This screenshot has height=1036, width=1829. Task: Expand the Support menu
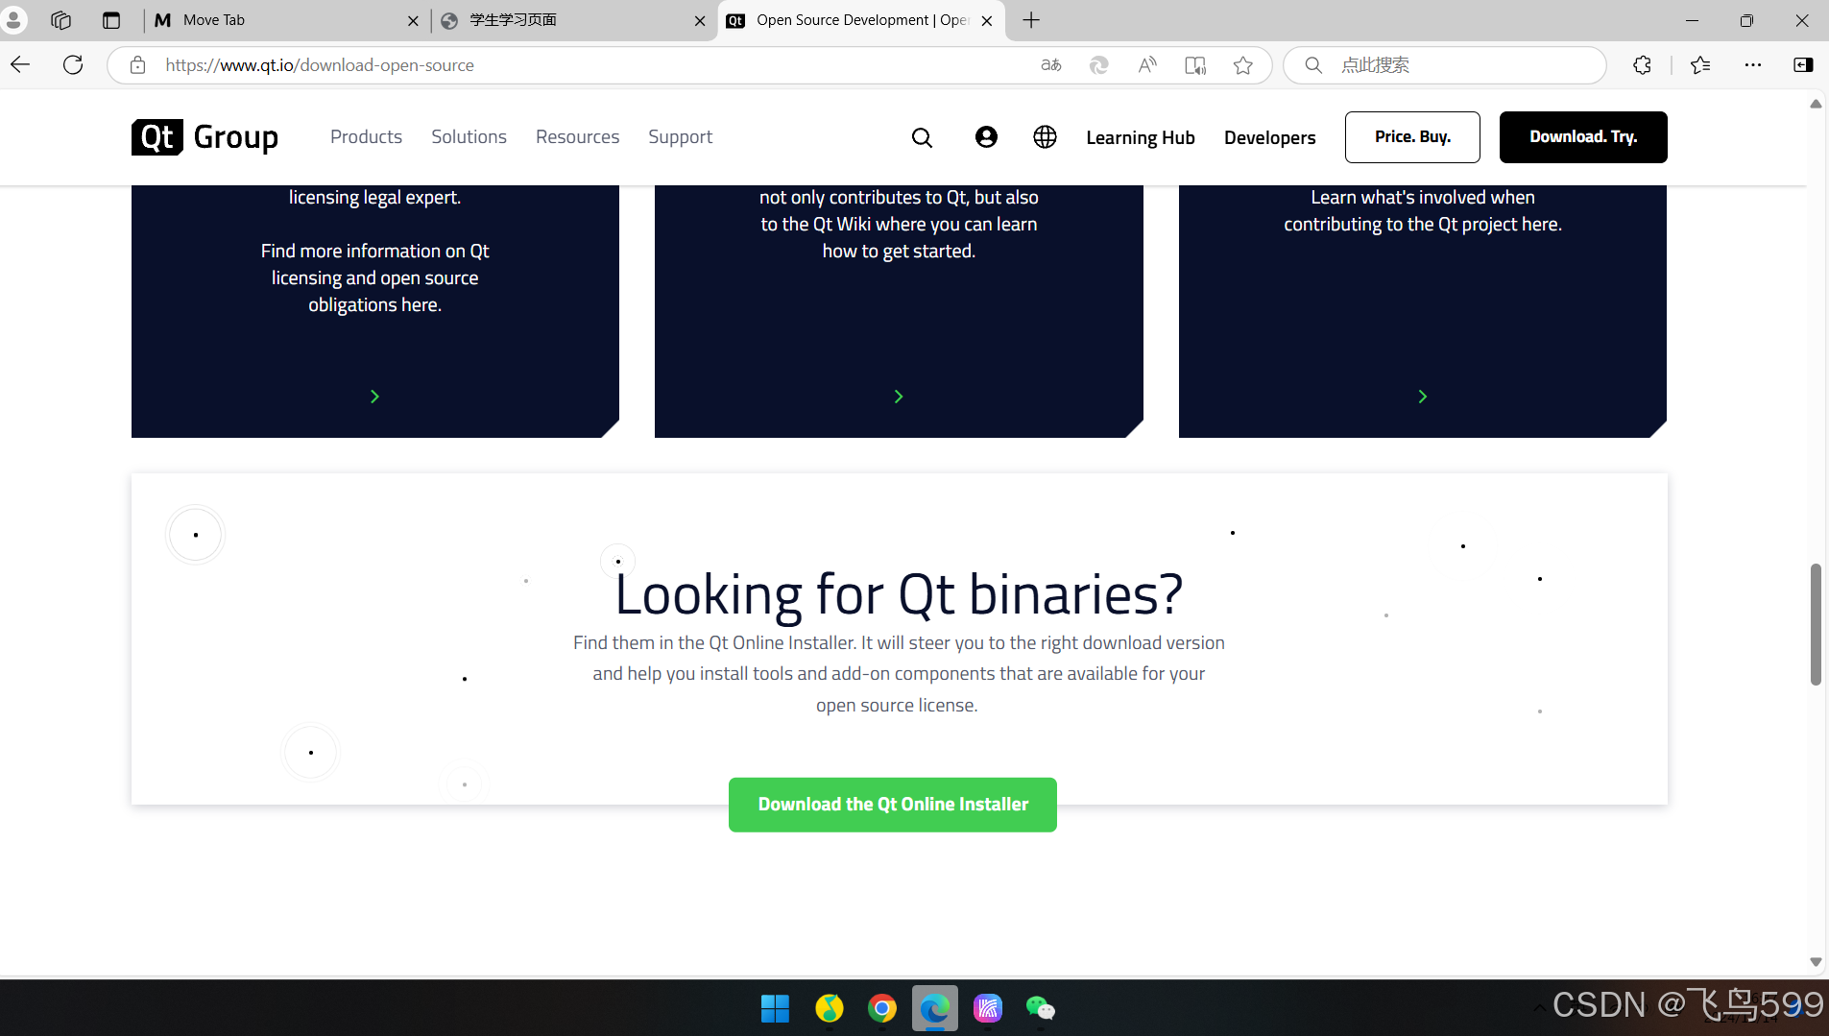click(680, 137)
